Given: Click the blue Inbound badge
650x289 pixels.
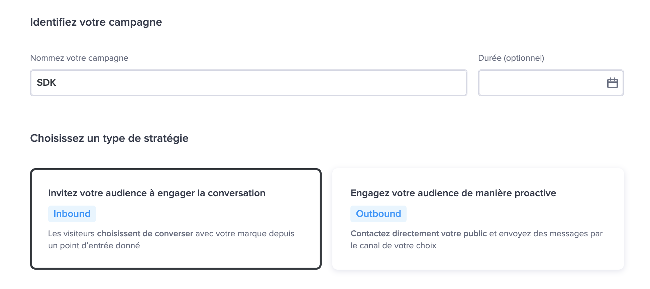Looking at the screenshot, I should click(72, 214).
